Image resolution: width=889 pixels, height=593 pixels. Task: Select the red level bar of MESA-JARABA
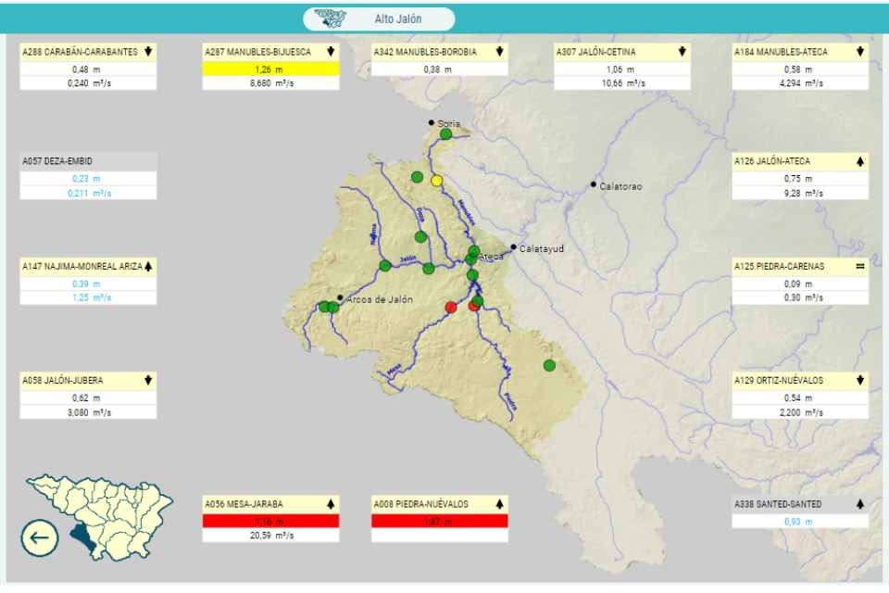pos(270,522)
